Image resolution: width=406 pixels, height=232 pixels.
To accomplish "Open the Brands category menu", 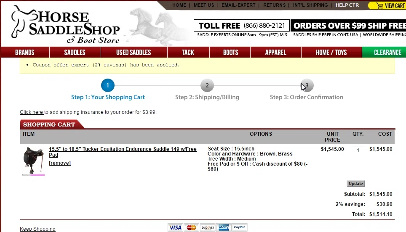I will pos(25,53).
